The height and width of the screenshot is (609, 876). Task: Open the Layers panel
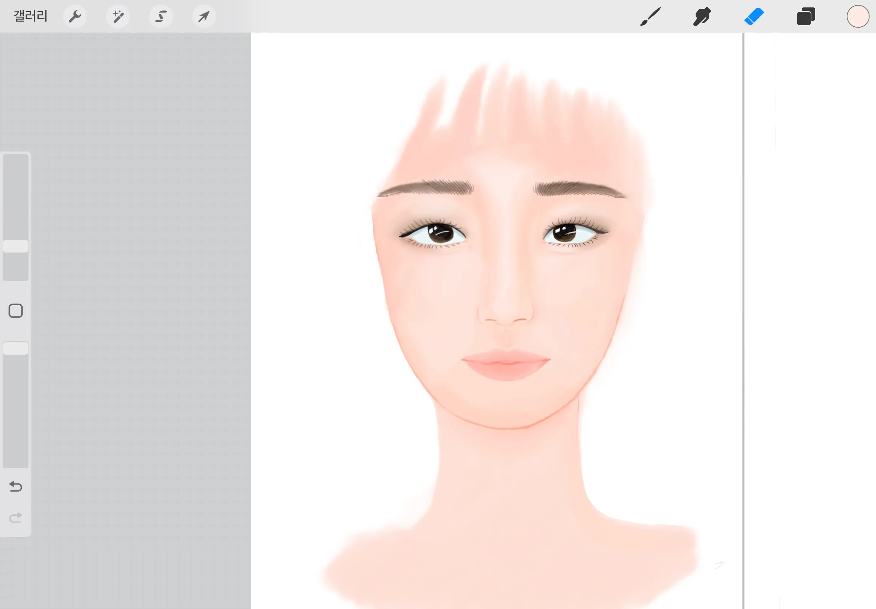click(x=806, y=16)
